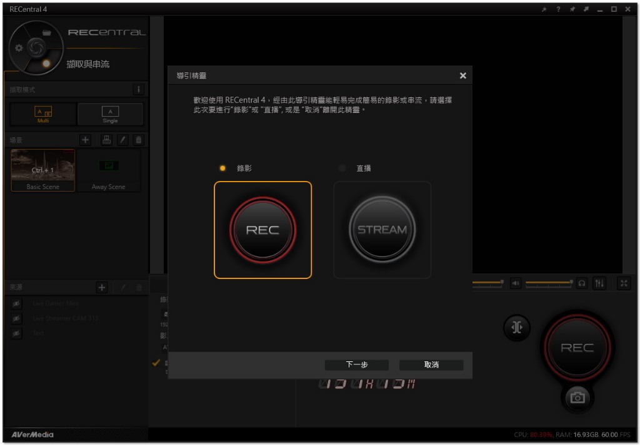Click the main REC button in the control panel
Image resolution: width=640 pixels, height=445 pixels.
pos(577,348)
